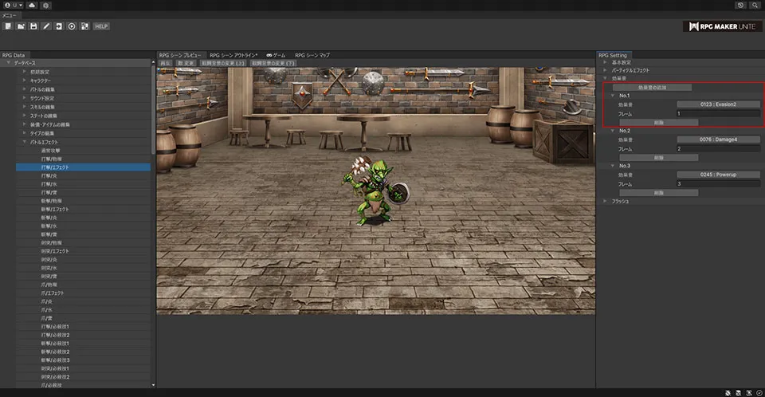
Task: Open the 0123 : Evasion2 sound selector
Action: [x=719, y=104]
